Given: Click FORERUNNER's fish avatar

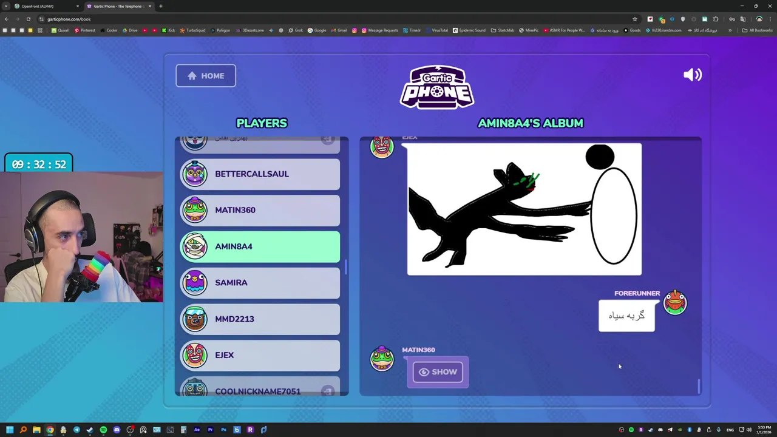Looking at the screenshot, I should coord(675,303).
